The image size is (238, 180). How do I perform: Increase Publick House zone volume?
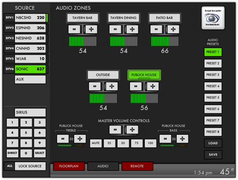click(153, 86)
